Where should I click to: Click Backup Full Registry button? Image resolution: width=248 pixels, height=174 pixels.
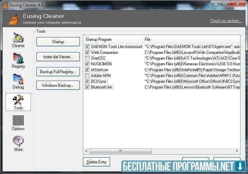[x=58, y=72]
